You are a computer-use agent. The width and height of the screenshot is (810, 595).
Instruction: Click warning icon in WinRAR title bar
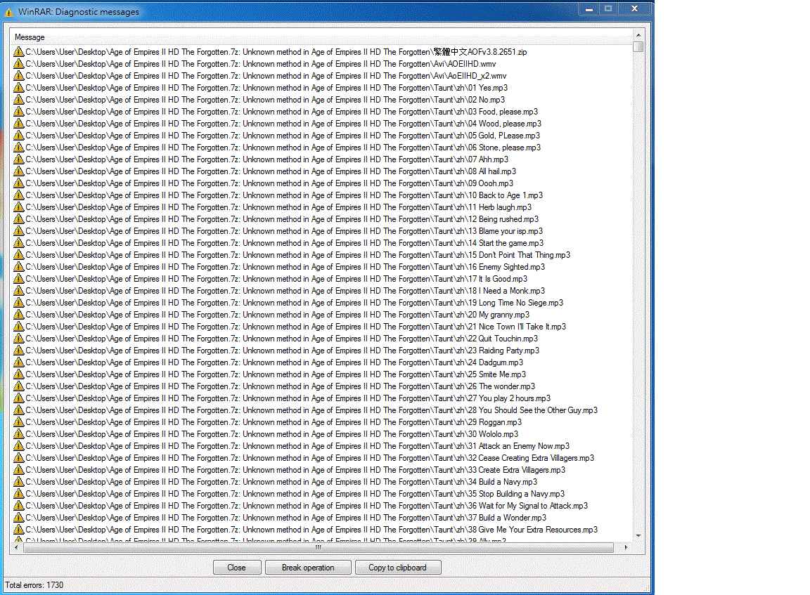(x=8, y=12)
